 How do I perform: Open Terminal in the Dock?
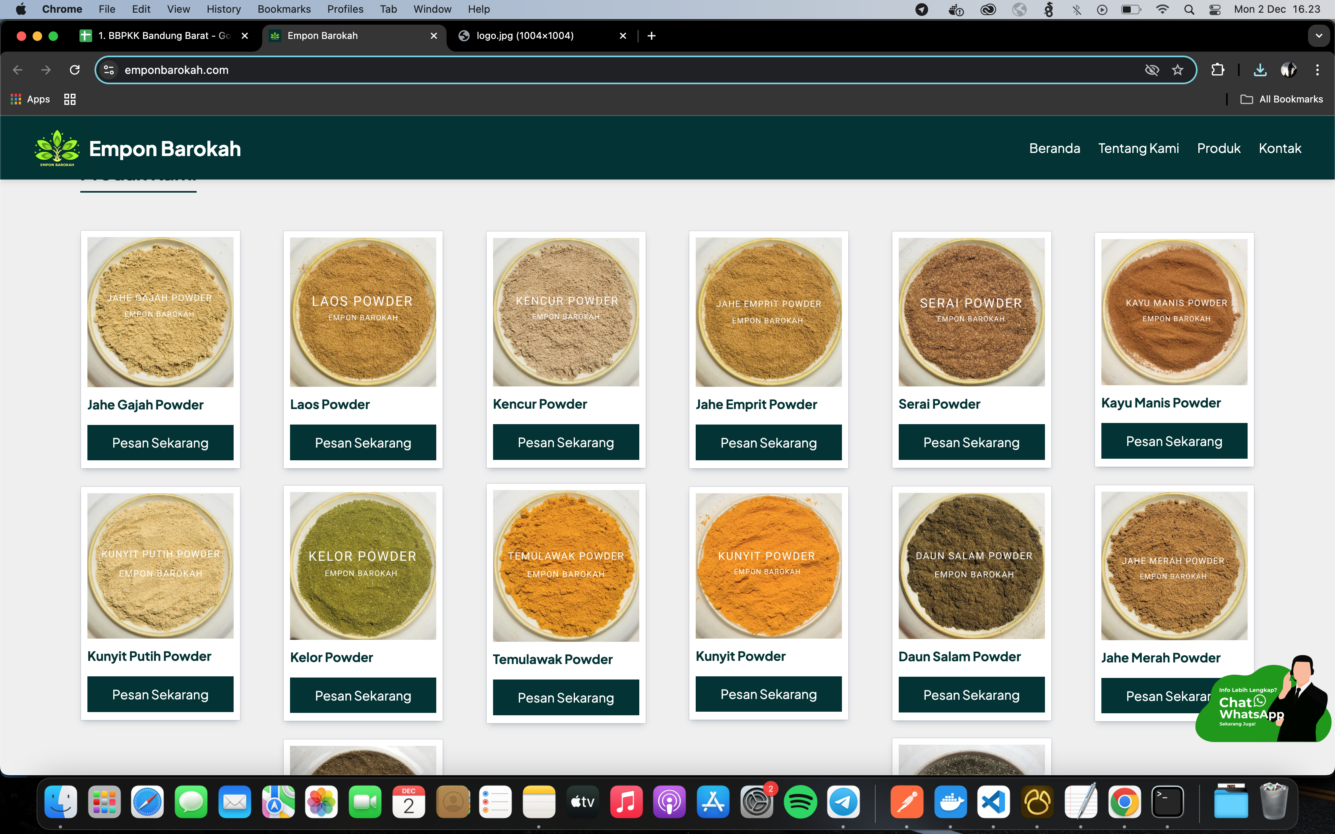tap(1167, 801)
